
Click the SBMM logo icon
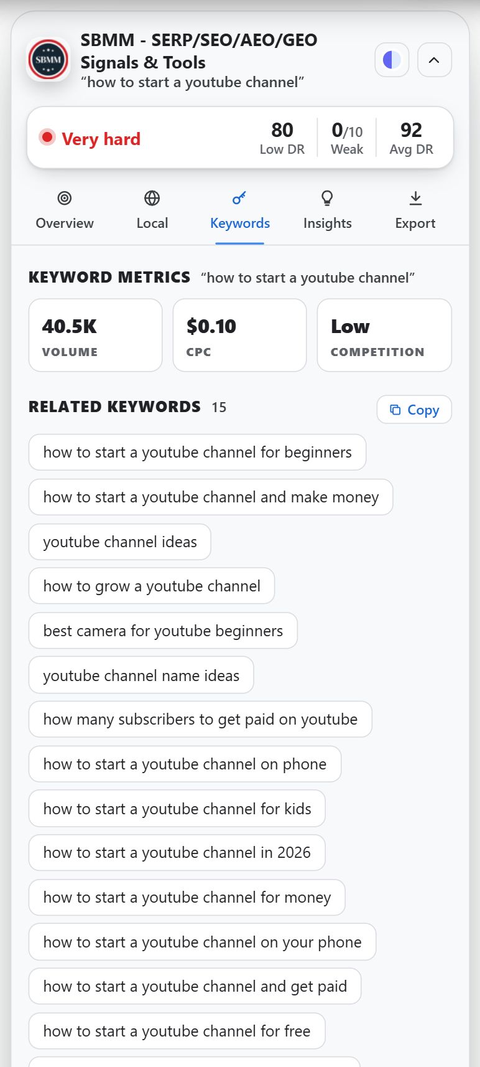[x=48, y=60]
